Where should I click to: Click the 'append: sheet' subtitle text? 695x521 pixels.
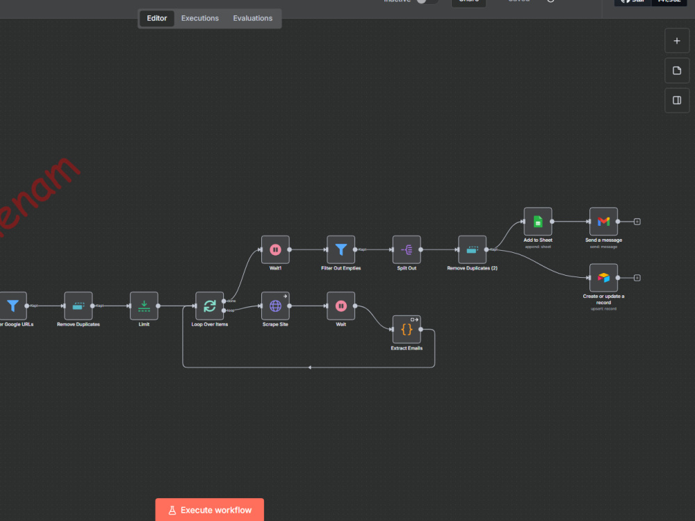[538, 247]
